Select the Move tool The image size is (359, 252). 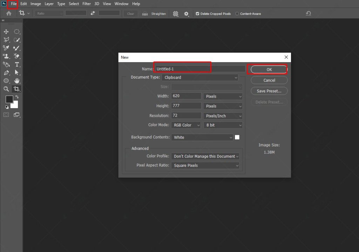(x=6, y=32)
